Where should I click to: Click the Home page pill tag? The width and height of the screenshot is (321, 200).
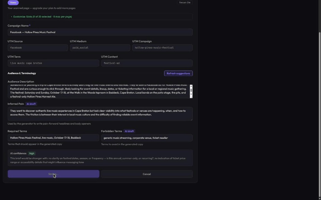[13, 3]
